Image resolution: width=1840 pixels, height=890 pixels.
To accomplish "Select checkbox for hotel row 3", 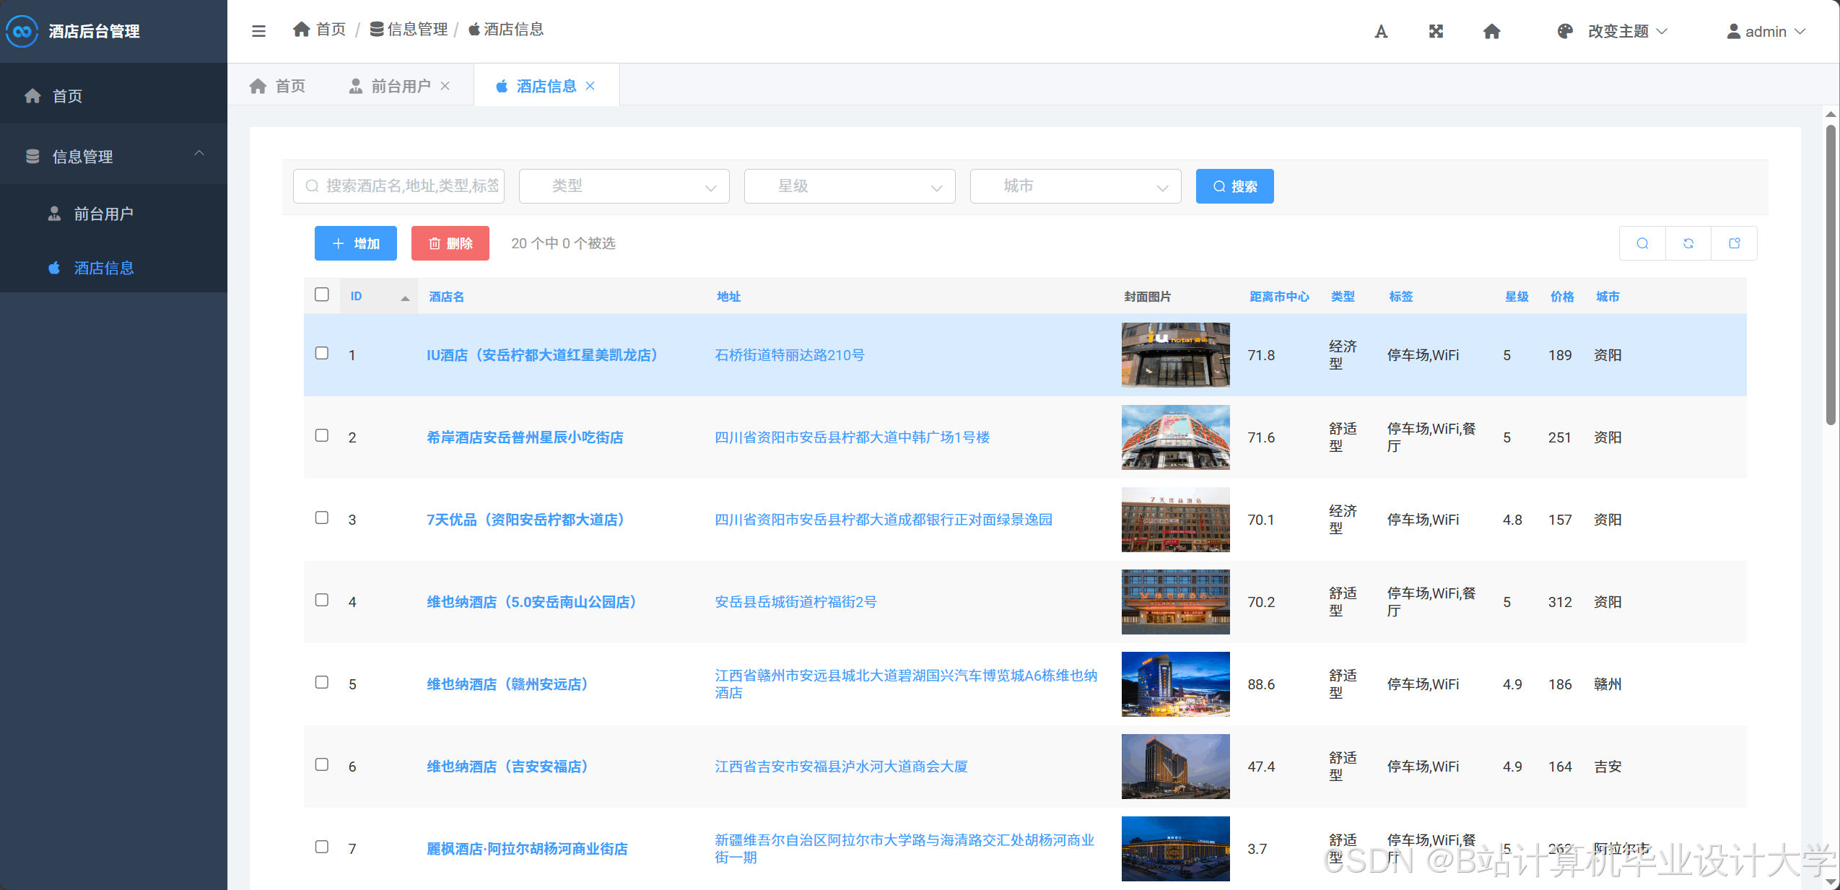I will [x=322, y=518].
